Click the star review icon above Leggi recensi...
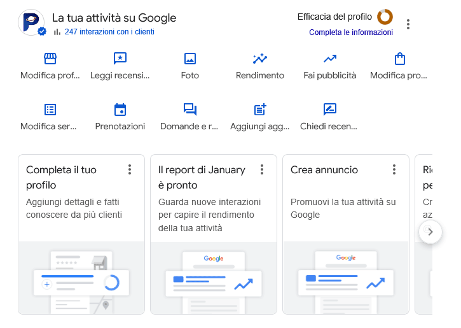Screen dimensions: 461x328 (120, 59)
